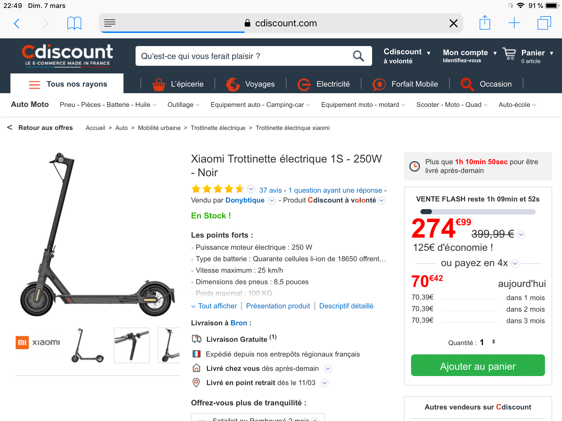Open Safari bookmarks book icon
562x421 pixels.
coord(74,23)
